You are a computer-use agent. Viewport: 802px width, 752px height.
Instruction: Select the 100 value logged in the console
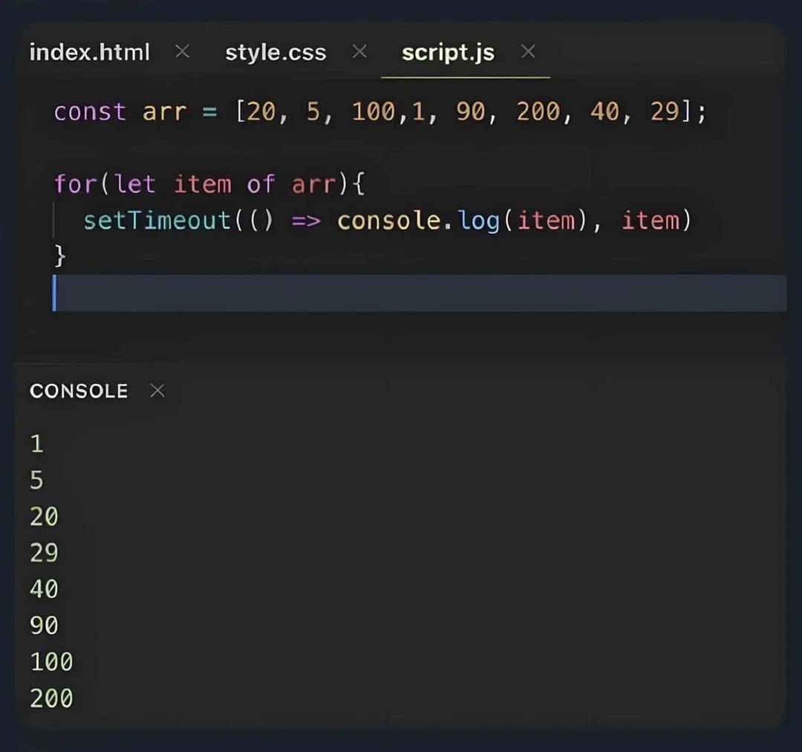(x=50, y=661)
